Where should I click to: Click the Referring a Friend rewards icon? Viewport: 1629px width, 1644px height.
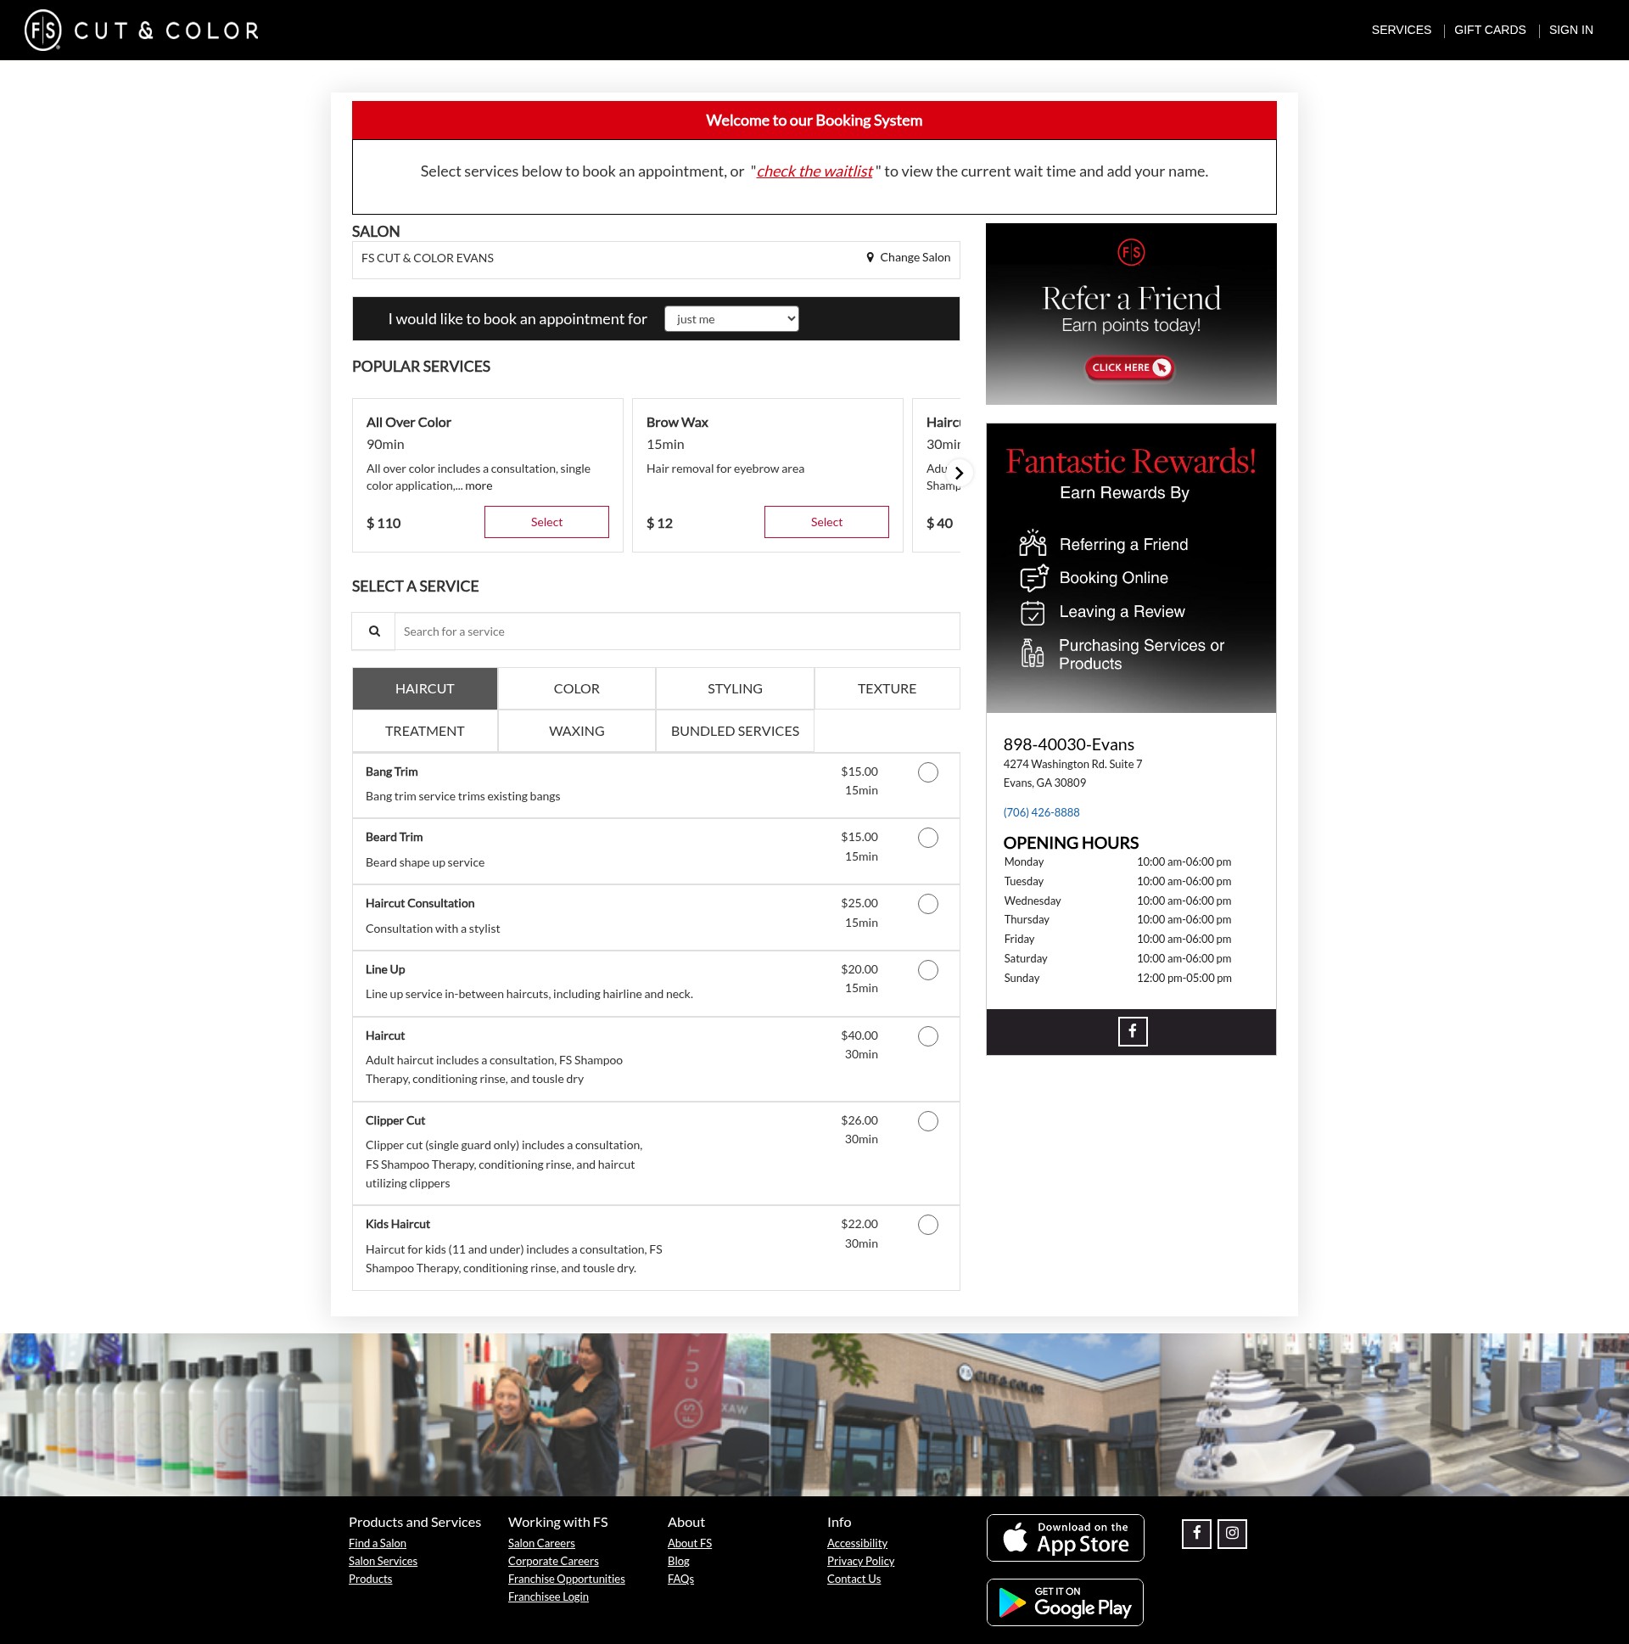point(1033,543)
